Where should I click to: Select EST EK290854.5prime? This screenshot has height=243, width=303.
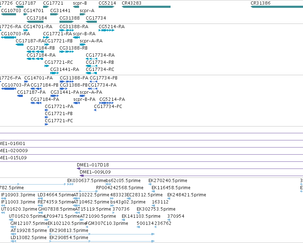tap(102, 242)
